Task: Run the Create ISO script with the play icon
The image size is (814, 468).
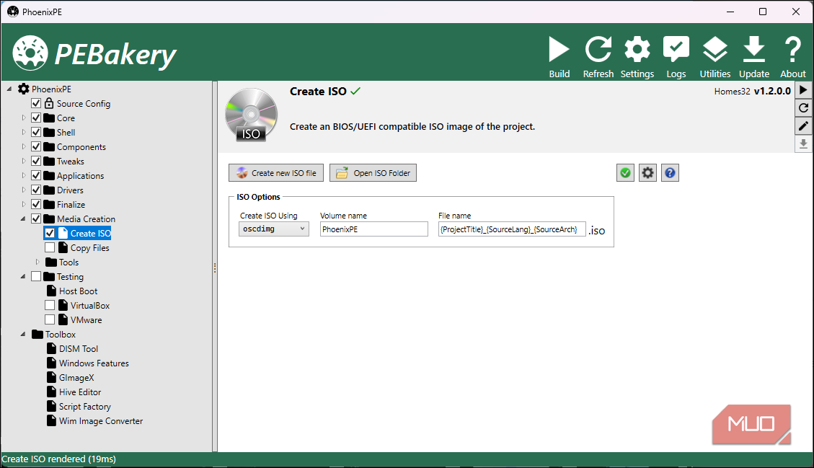Action: coord(803,90)
